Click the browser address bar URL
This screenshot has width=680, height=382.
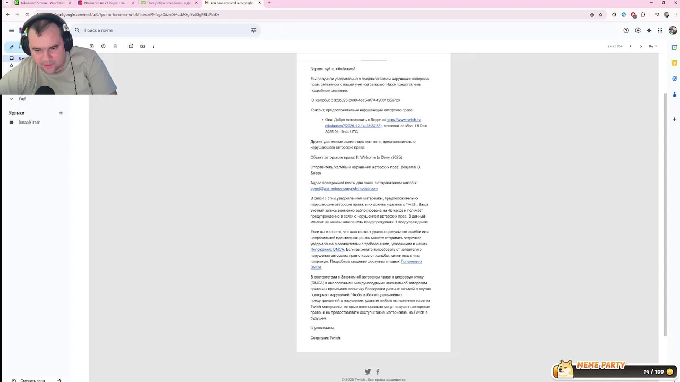tap(136, 14)
